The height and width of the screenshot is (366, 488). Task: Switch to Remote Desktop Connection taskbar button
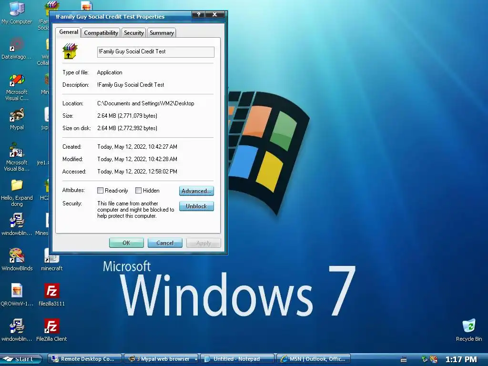pos(85,359)
